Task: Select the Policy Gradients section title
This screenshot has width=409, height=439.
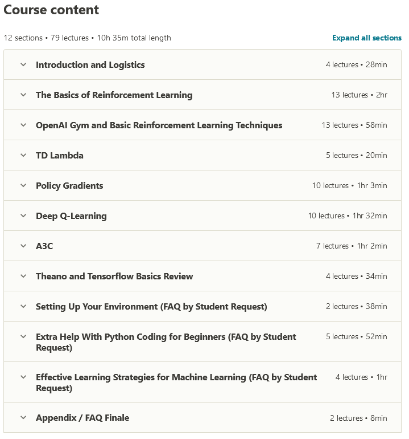Action: point(69,186)
